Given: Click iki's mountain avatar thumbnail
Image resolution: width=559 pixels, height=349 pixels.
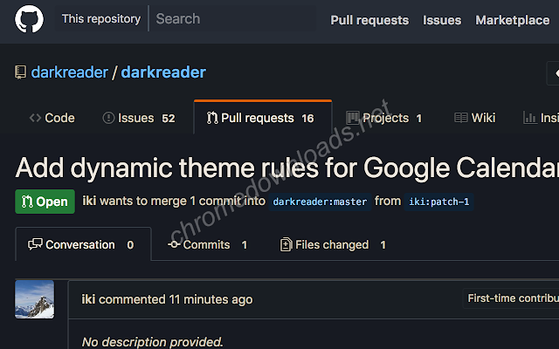Looking at the screenshot, I should pyautogui.click(x=35, y=299).
